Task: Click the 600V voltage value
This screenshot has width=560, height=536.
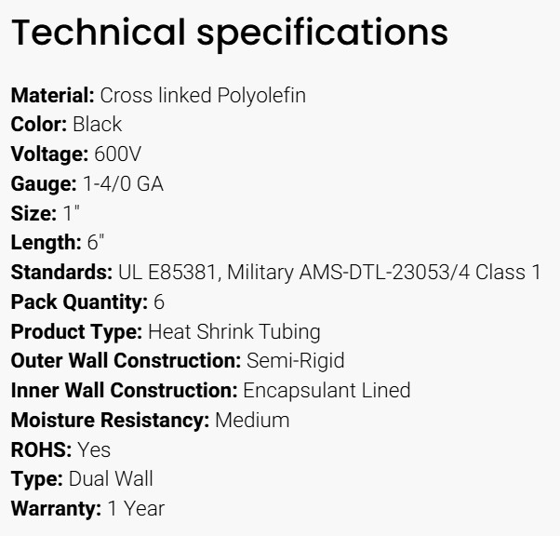Action: pyautogui.click(x=118, y=154)
